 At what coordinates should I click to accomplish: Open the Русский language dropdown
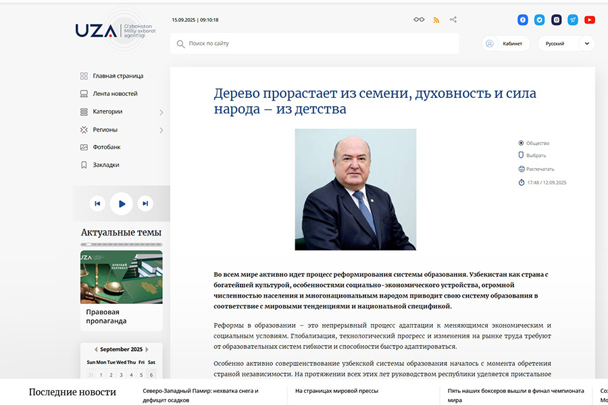point(566,43)
